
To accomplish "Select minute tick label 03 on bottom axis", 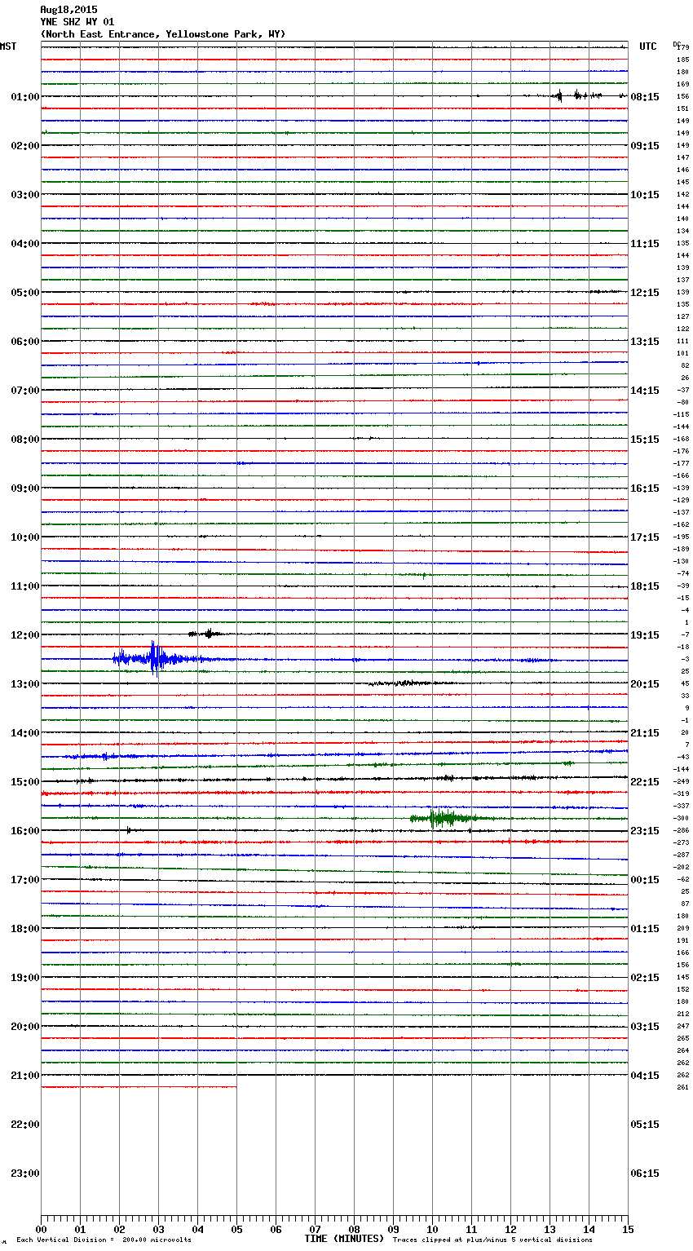I will tap(159, 1230).
